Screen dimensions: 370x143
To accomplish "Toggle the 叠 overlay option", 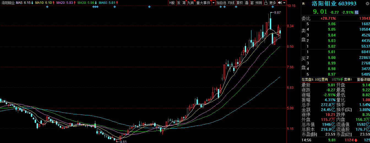I will 247,3.
